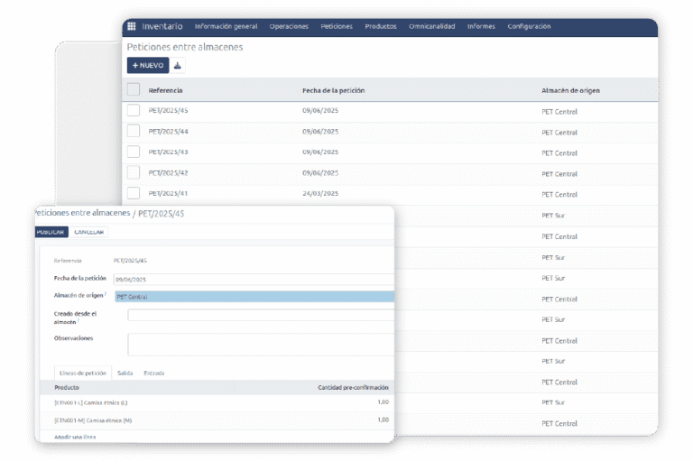Tick the PET/2025/42 row checkbox

134,172
